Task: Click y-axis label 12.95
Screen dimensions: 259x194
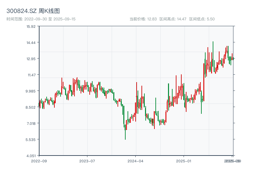Action: pos(31,59)
